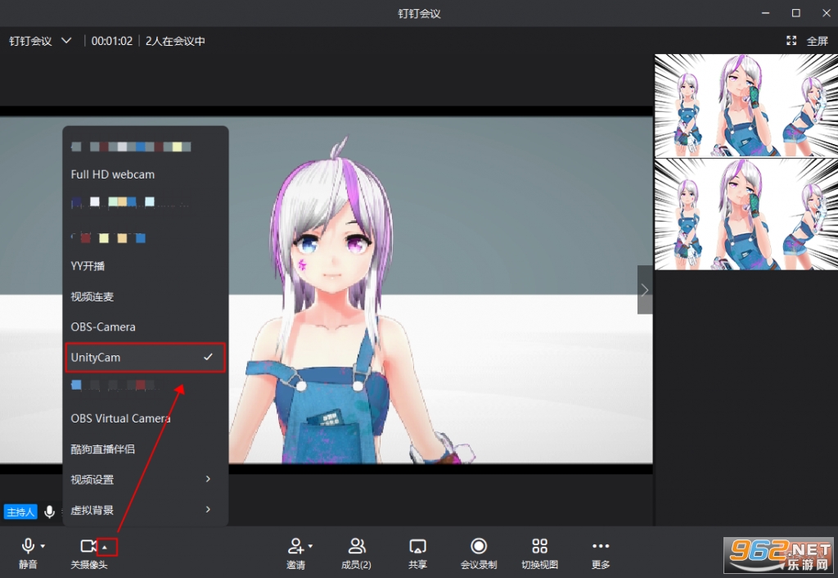Select OBS-Camera in camera list

(146, 327)
